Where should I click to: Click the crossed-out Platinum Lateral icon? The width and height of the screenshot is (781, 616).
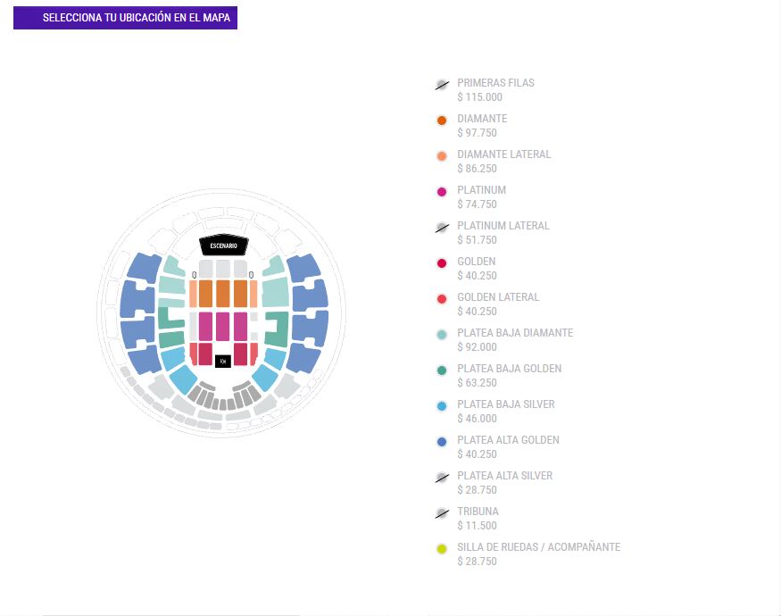point(441,228)
